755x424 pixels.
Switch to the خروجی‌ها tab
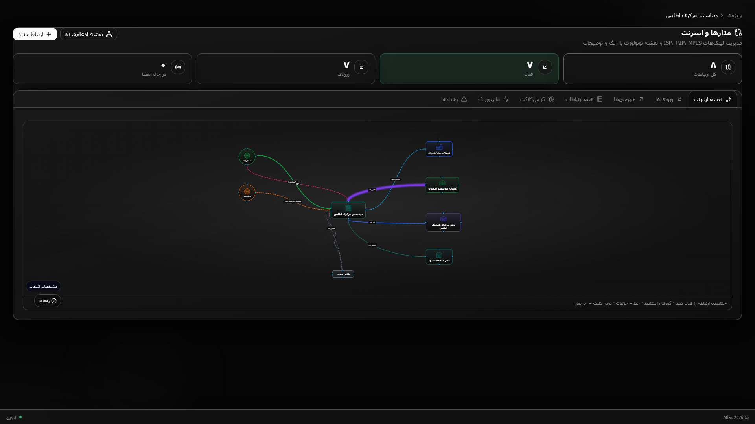coord(628,99)
